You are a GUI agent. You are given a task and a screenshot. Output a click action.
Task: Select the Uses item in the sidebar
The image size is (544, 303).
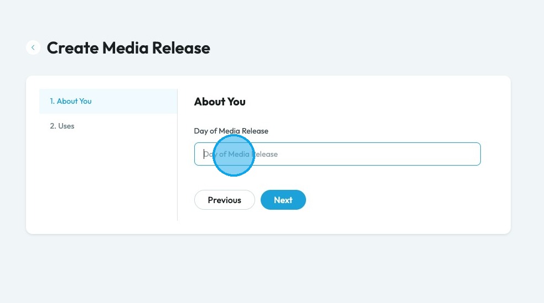coord(62,126)
